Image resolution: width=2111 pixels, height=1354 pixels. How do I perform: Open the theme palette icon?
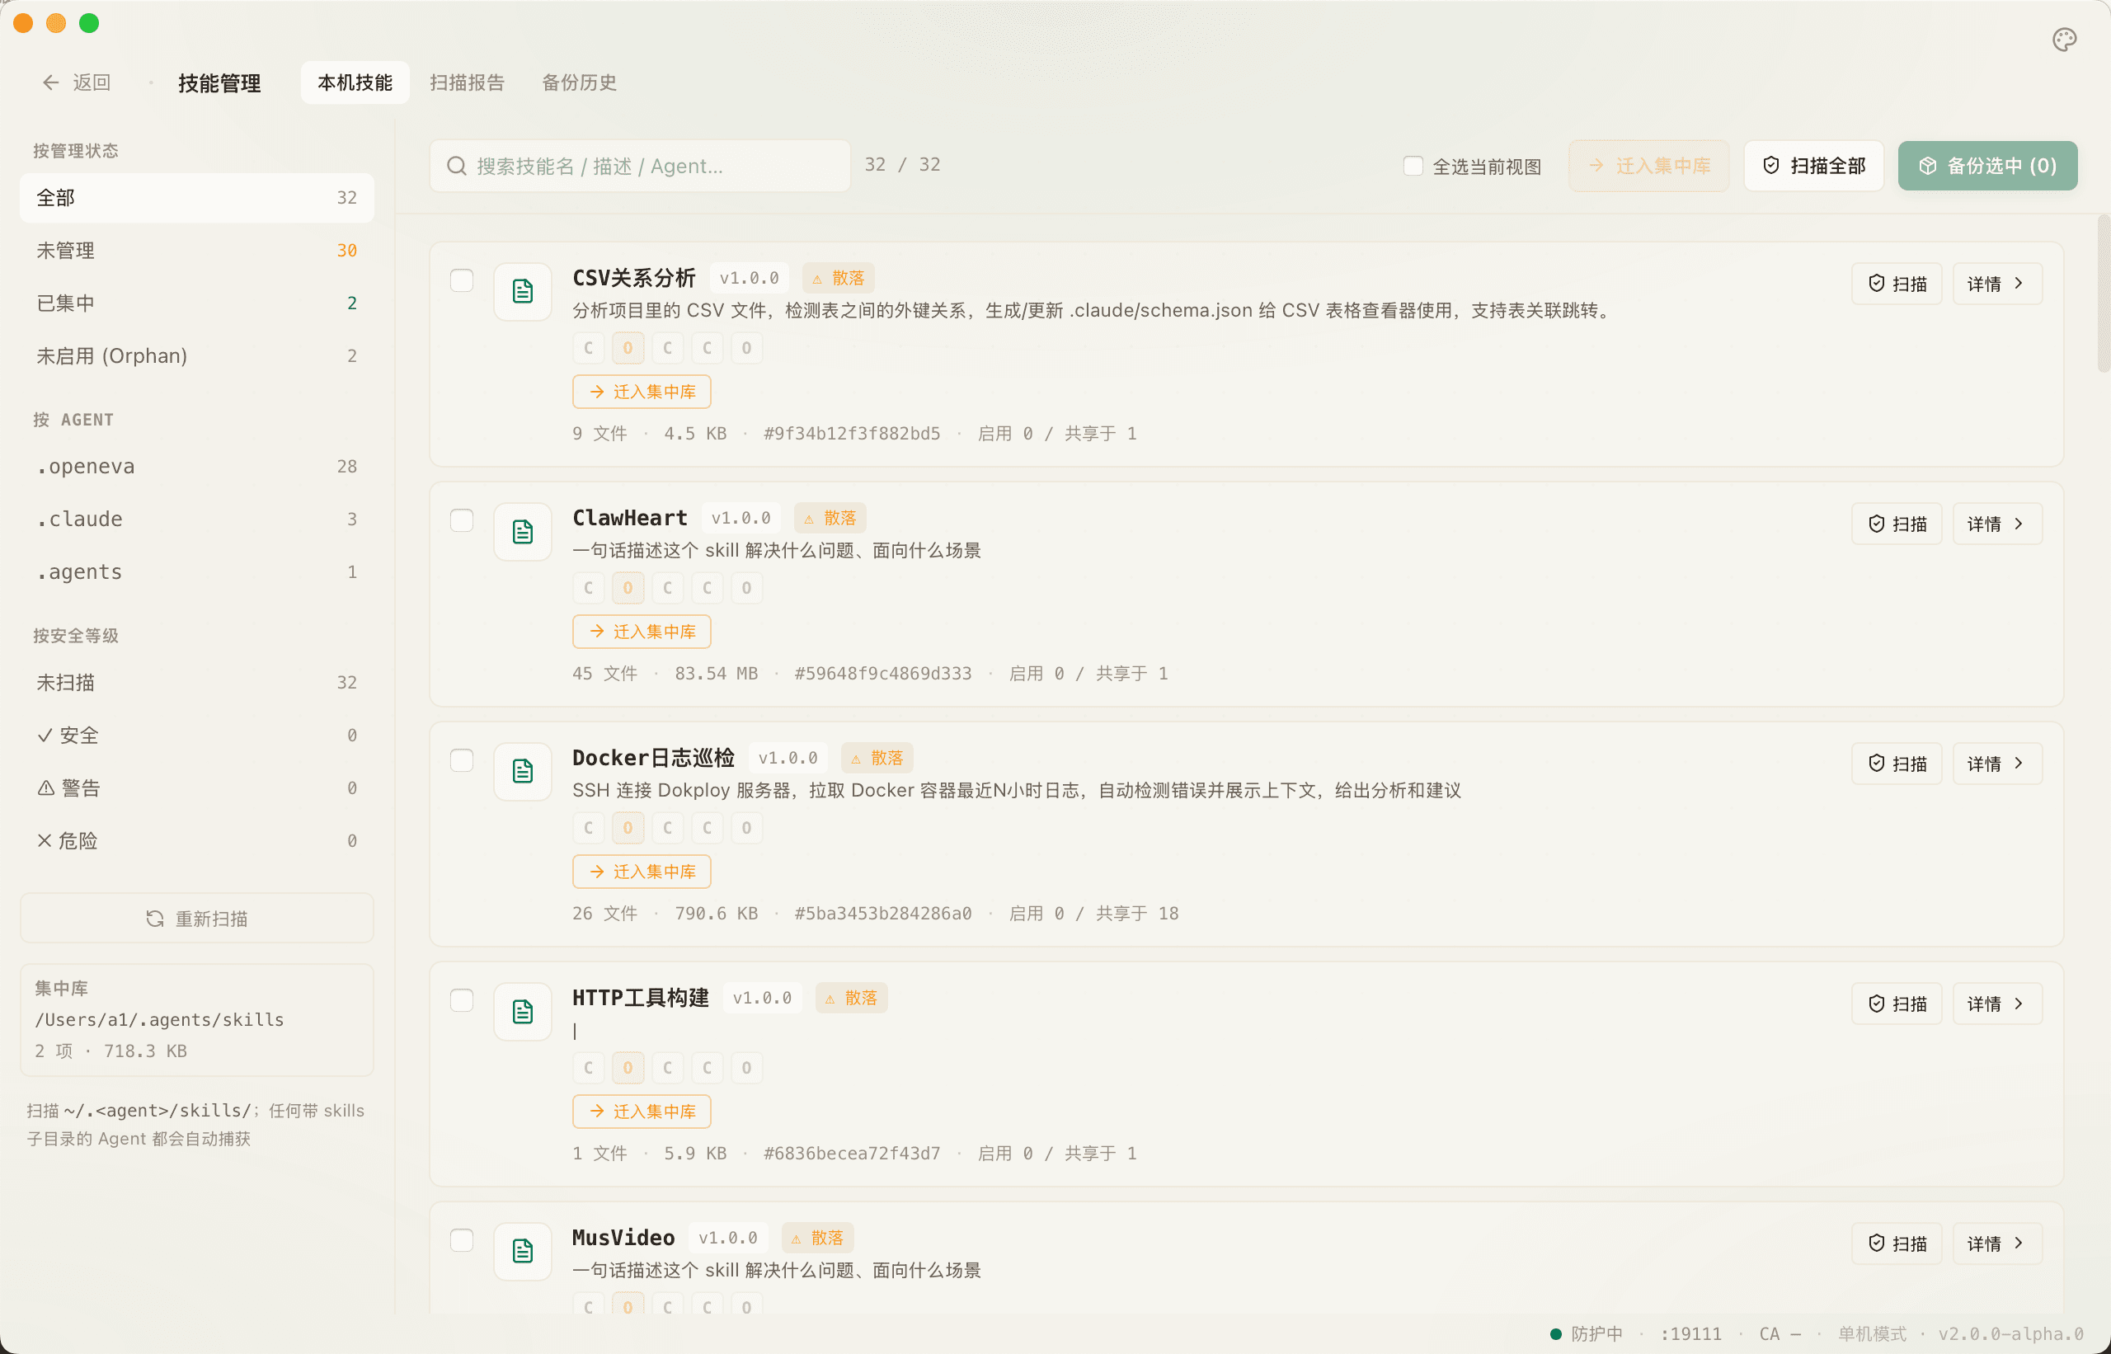pyautogui.click(x=2063, y=40)
